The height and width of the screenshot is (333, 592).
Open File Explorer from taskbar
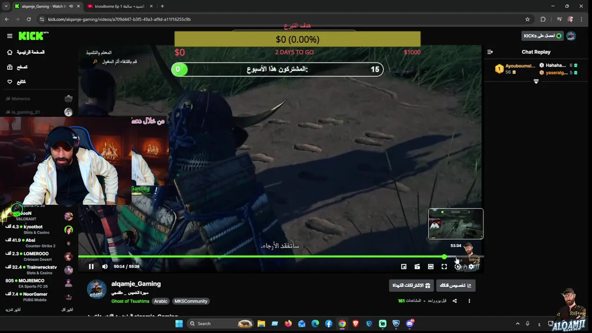coord(261,324)
